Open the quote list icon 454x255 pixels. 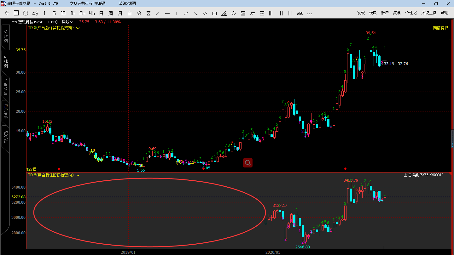coord(16,13)
